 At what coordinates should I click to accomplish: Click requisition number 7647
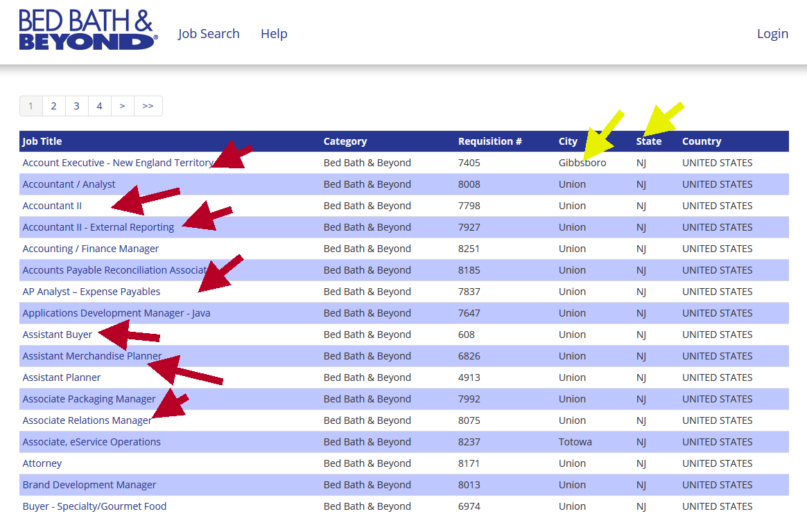point(469,314)
